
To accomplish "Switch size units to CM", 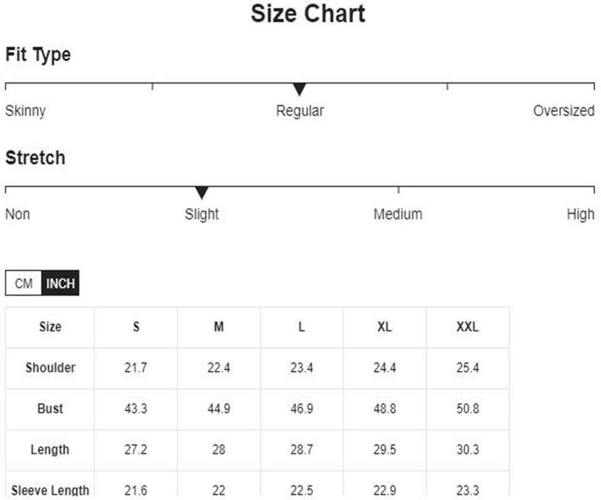I will [23, 283].
